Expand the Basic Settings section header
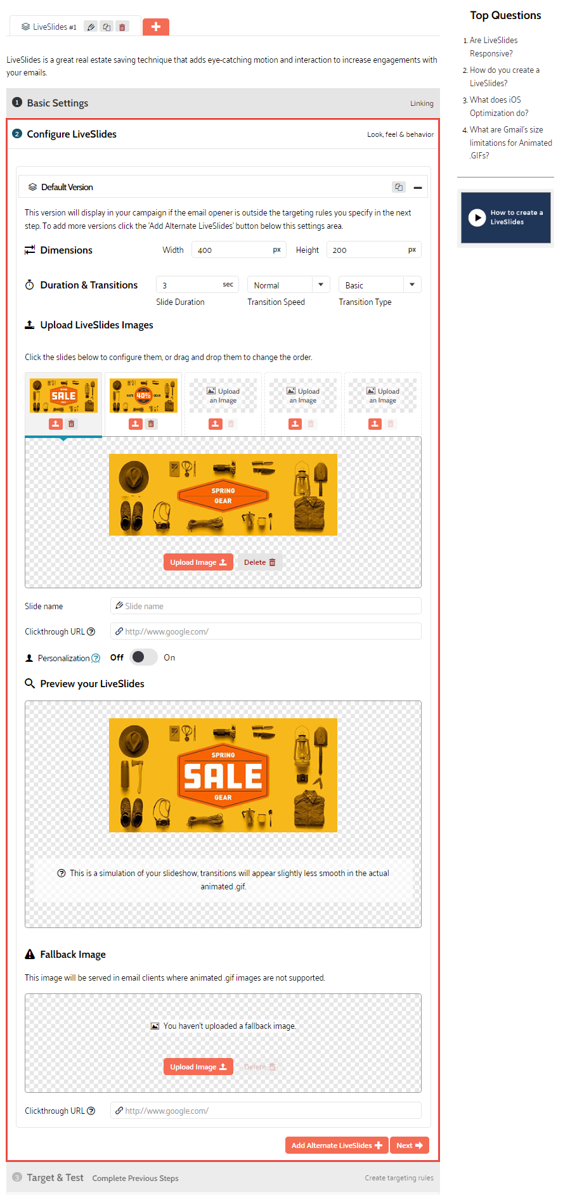Image resolution: width=570 pixels, height=1200 pixels. (x=223, y=103)
